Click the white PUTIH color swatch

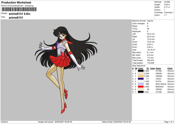pyautogui.click(x=141, y=81)
